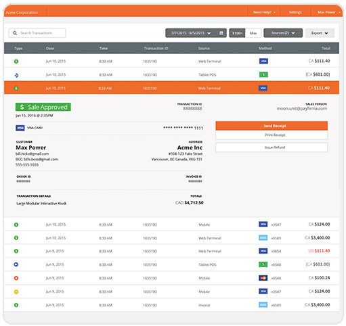The image size is (346, 326).
Task: Sort by the Time column header
Action: [x=104, y=48]
